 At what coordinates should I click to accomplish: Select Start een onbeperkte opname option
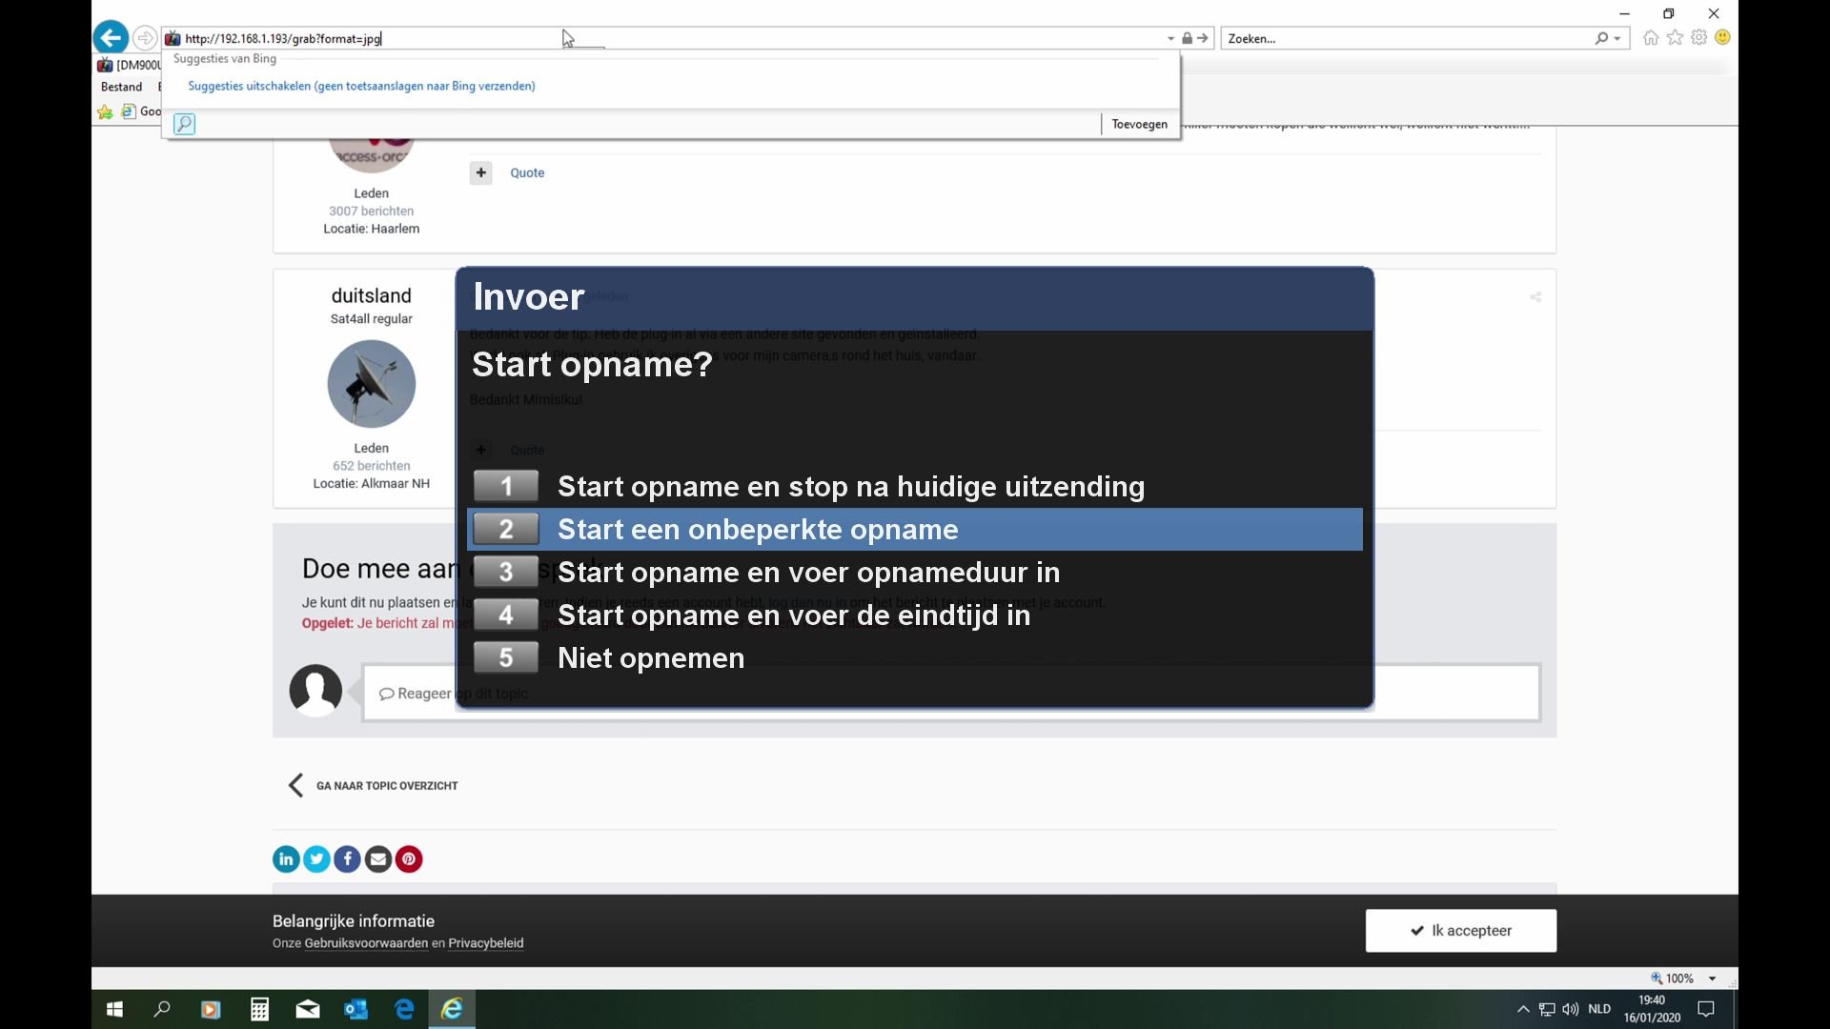coord(758,530)
